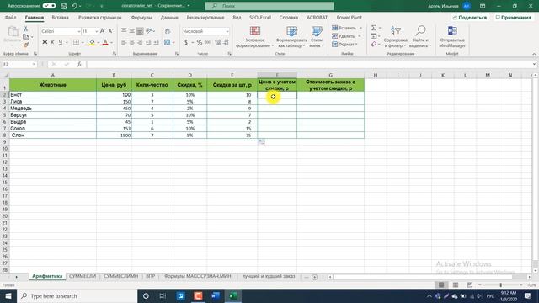Open Conditional Formatting (Условное форматирование)
This screenshot has height=303, width=539.
point(255,36)
